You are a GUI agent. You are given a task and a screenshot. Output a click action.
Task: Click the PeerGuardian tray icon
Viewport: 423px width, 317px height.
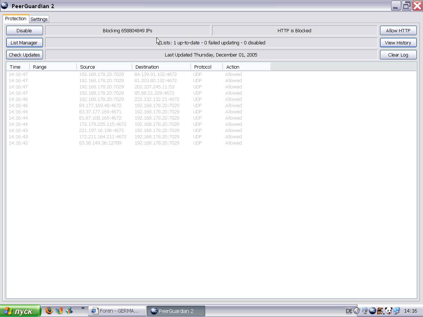click(x=373, y=311)
